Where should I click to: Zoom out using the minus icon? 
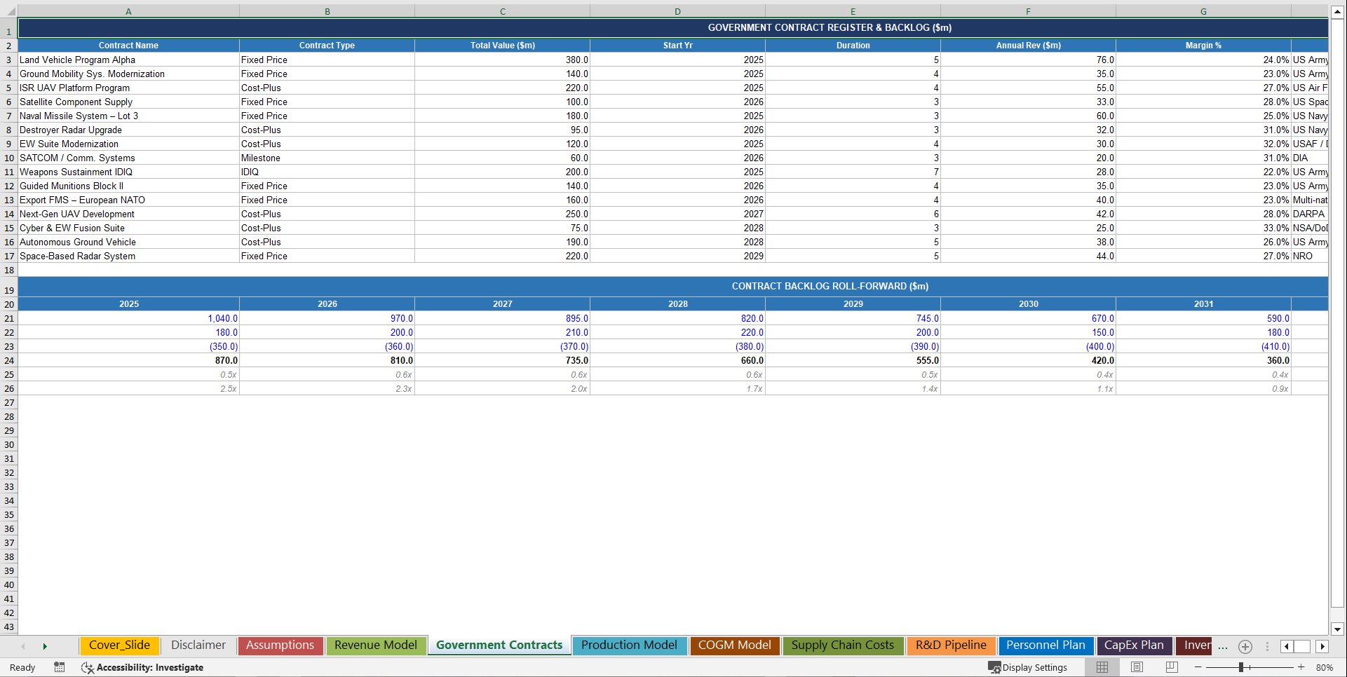coord(1198,667)
